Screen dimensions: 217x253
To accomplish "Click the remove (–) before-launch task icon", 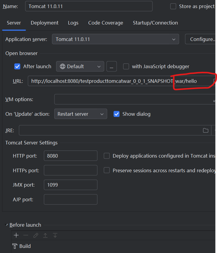I will pyautogui.click(x=26, y=235).
